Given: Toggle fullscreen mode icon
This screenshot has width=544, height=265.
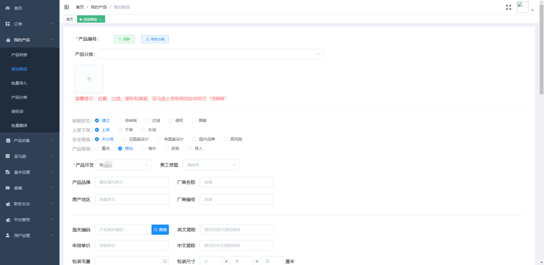Looking at the screenshot, I should coord(508,7).
